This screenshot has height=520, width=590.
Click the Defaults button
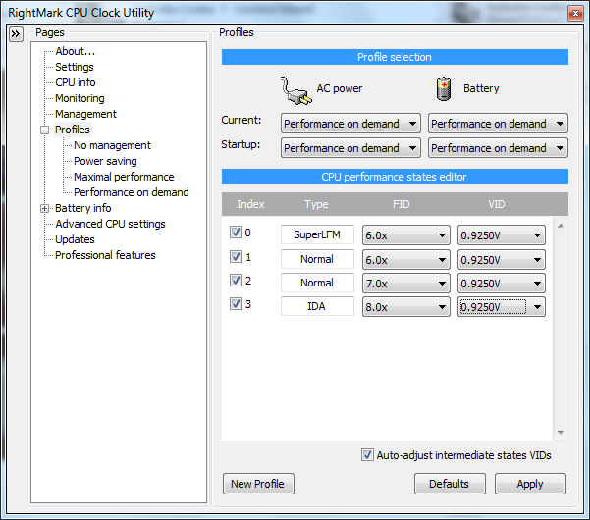(450, 484)
